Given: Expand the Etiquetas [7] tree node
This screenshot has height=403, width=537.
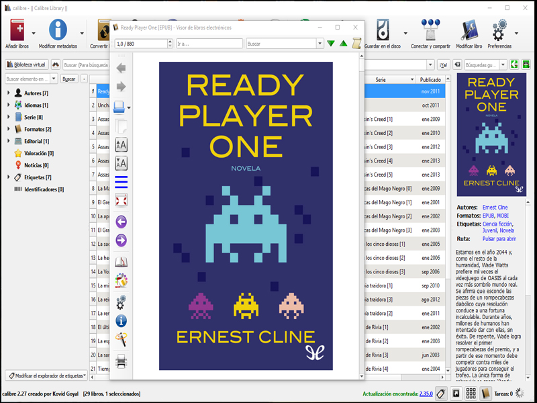Looking at the screenshot, I should coord(9,177).
